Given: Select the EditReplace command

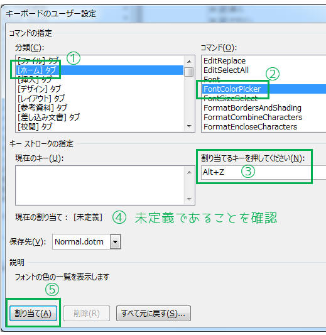Looking at the screenshot, I should pyautogui.click(x=264, y=61).
